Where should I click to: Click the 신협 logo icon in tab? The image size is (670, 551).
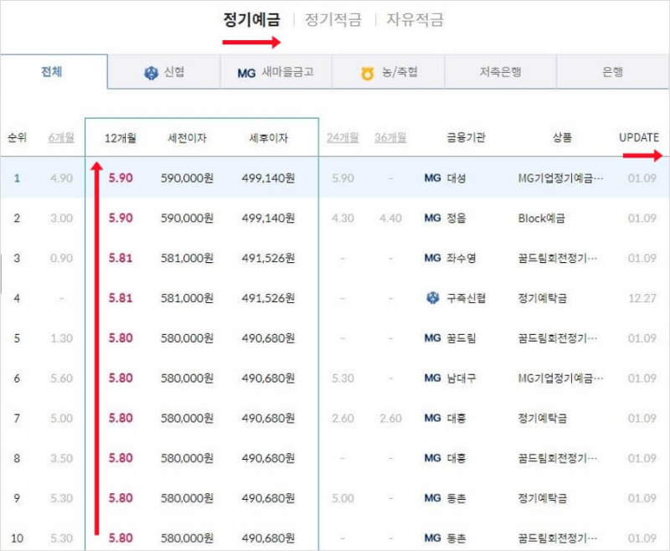tap(151, 73)
